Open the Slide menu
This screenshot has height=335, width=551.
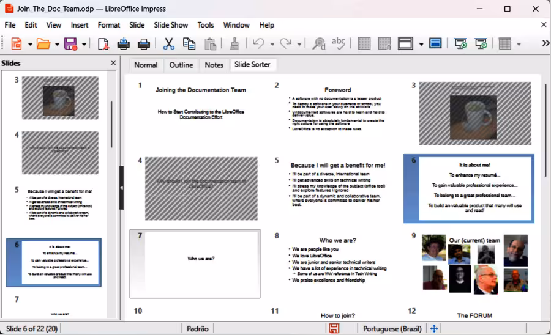coord(137,25)
